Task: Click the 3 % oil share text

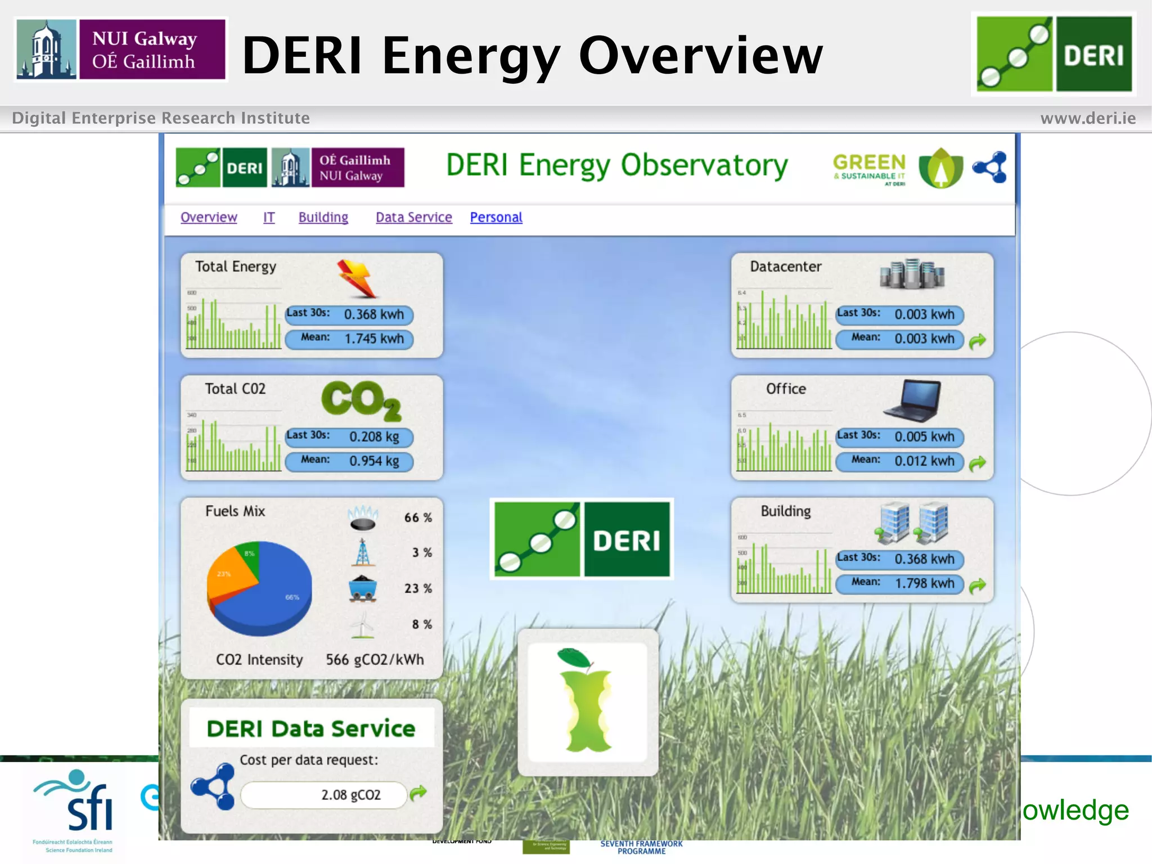Action: point(422,553)
